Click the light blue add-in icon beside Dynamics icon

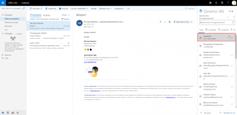165,22
